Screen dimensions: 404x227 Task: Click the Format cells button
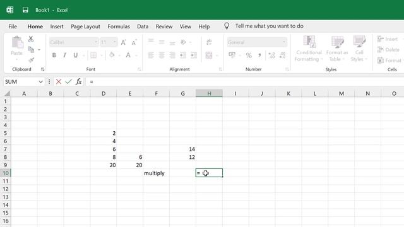pos(389,61)
